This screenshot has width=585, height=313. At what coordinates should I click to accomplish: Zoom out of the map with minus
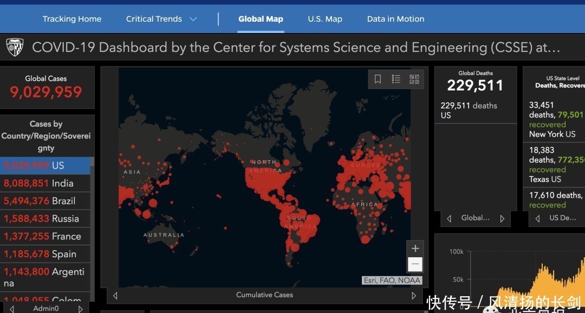tap(415, 264)
